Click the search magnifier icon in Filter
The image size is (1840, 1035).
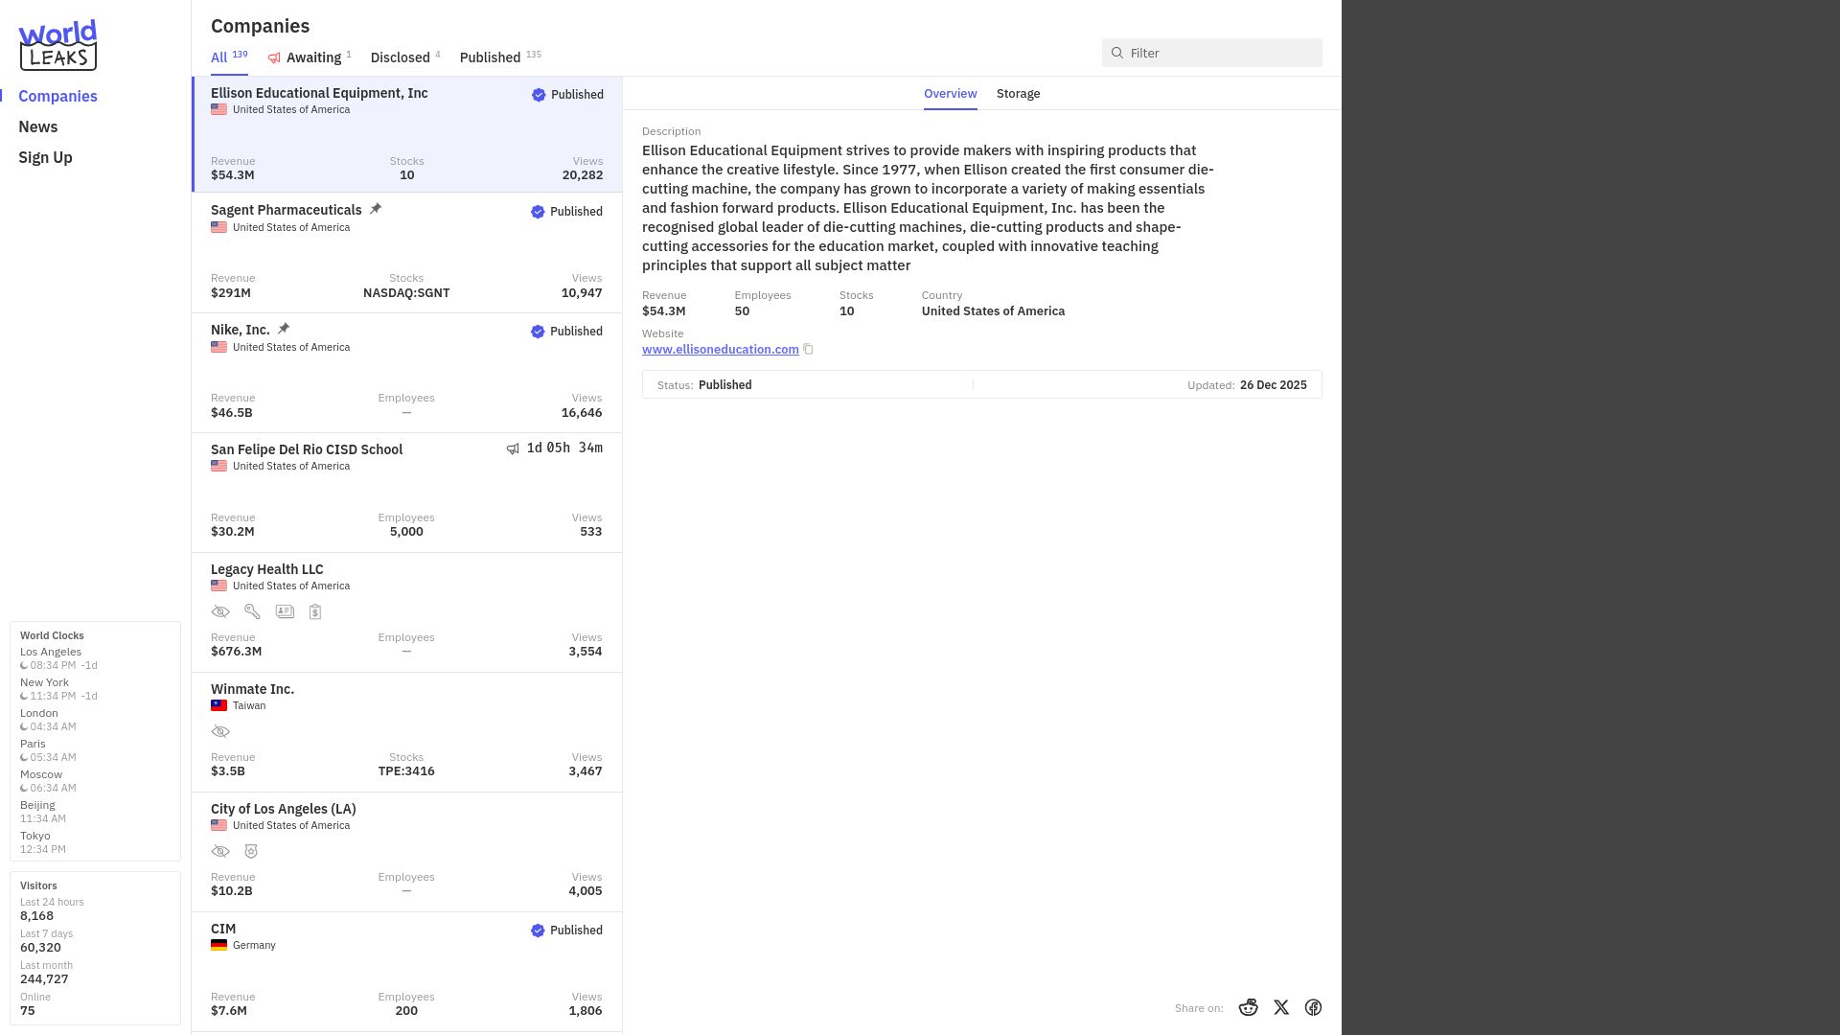(x=1117, y=53)
